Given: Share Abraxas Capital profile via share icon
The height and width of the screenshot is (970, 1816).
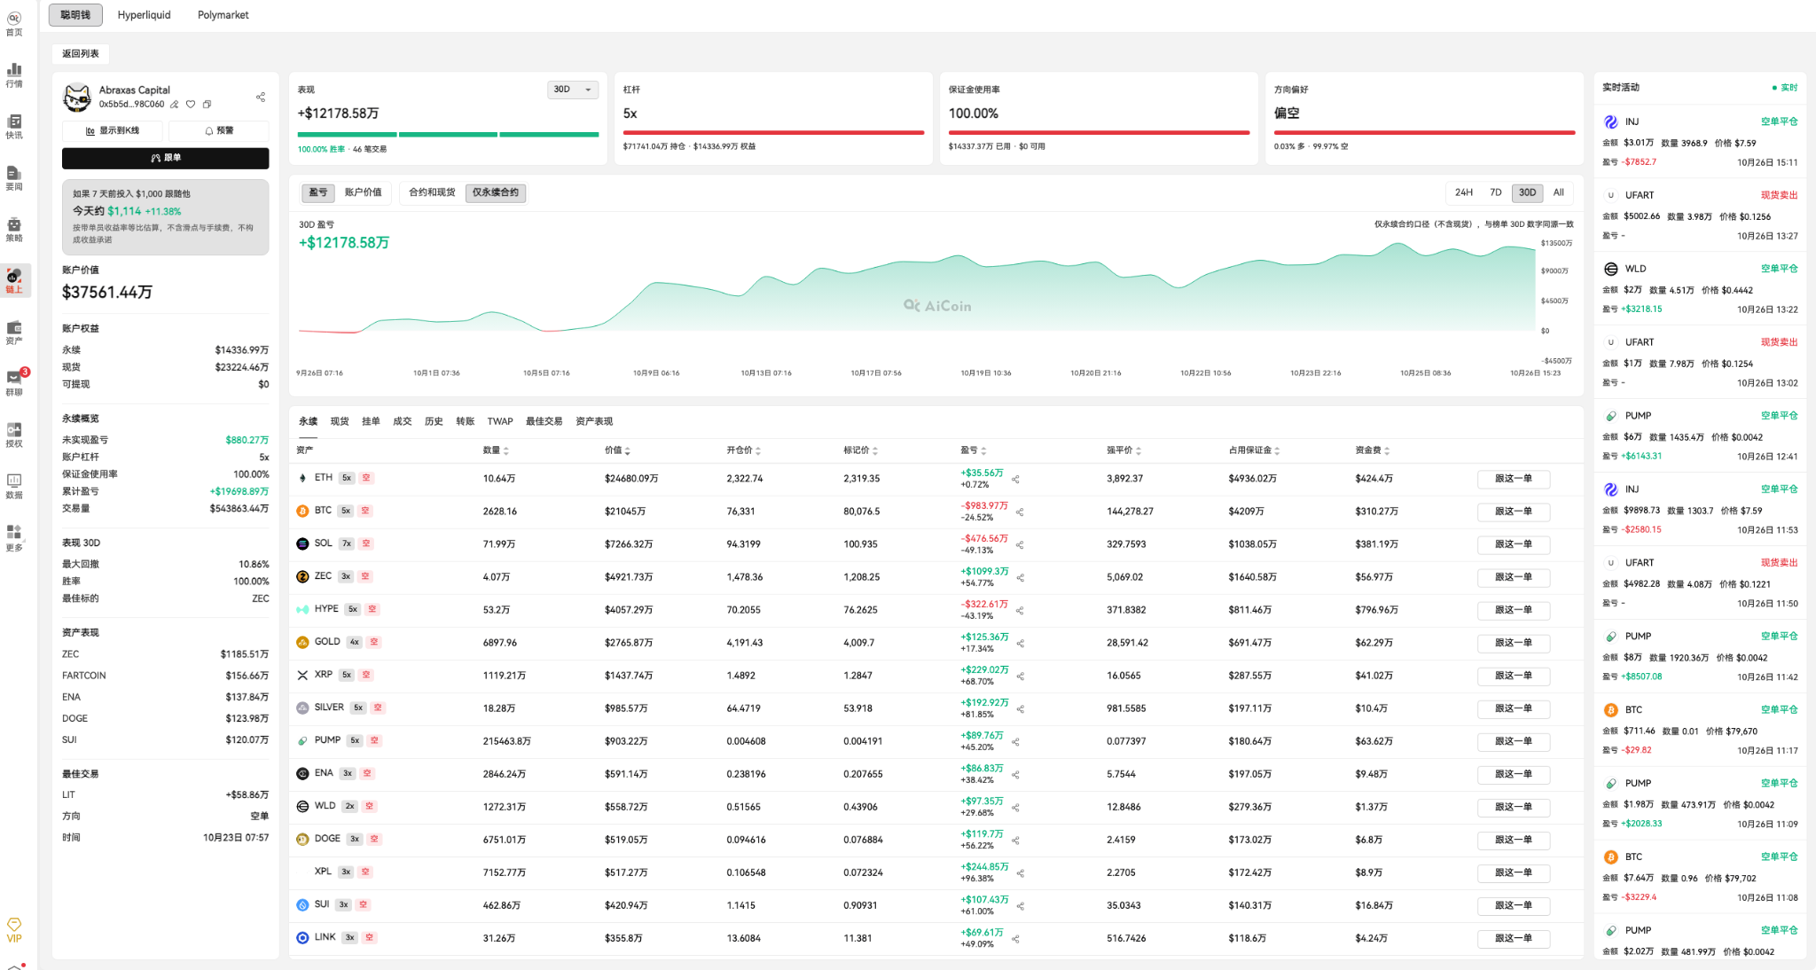Looking at the screenshot, I should coord(261,97).
